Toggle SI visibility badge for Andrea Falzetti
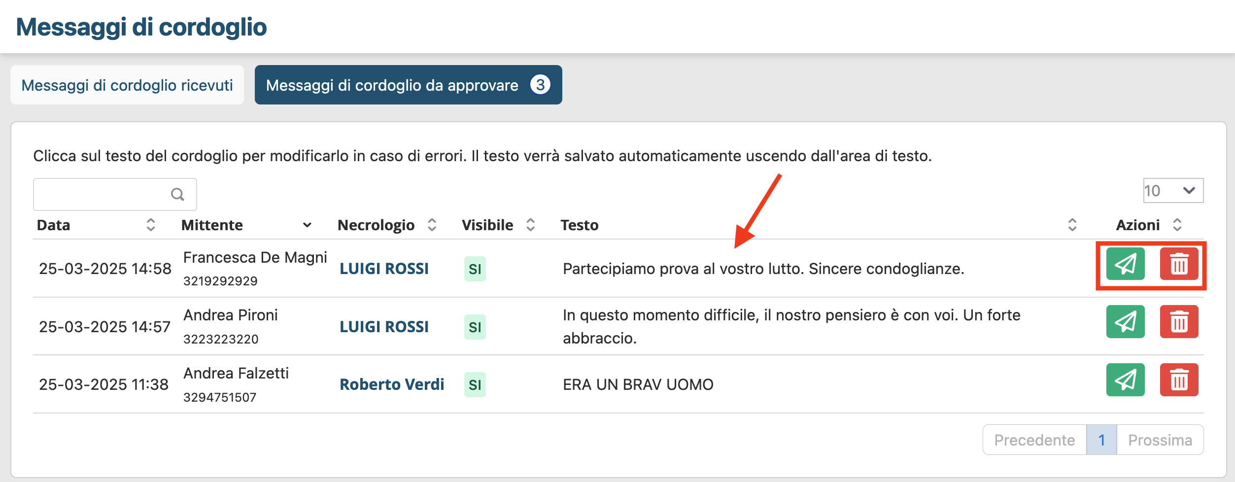The image size is (1235, 482). (x=475, y=385)
